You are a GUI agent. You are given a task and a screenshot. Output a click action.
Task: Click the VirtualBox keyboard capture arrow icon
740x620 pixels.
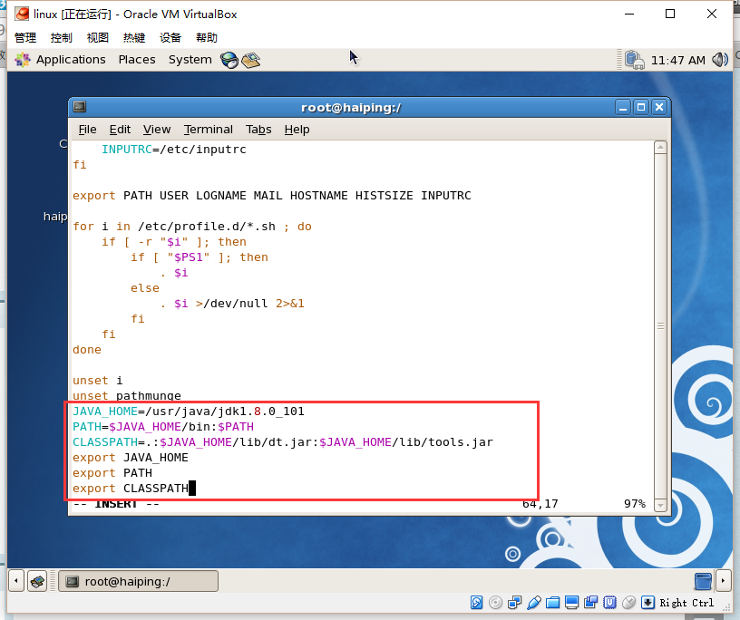coord(648,603)
